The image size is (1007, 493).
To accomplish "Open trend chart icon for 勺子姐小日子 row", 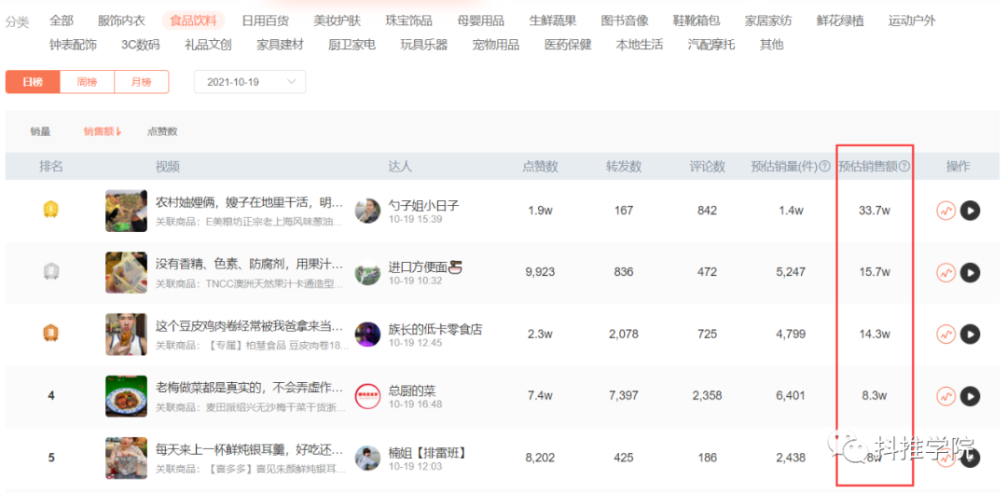I will (946, 211).
